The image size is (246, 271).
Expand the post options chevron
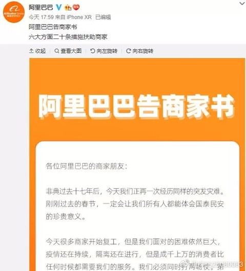[242, 4]
